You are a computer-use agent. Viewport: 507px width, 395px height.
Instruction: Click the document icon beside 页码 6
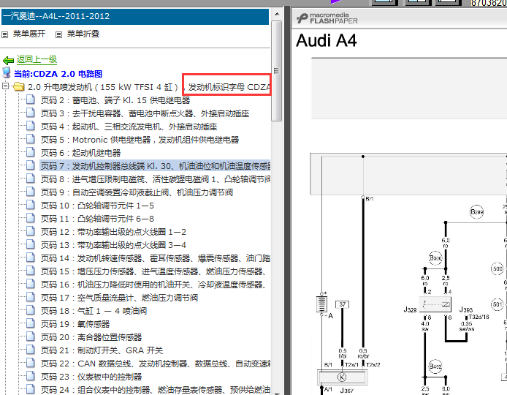point(31,152)
